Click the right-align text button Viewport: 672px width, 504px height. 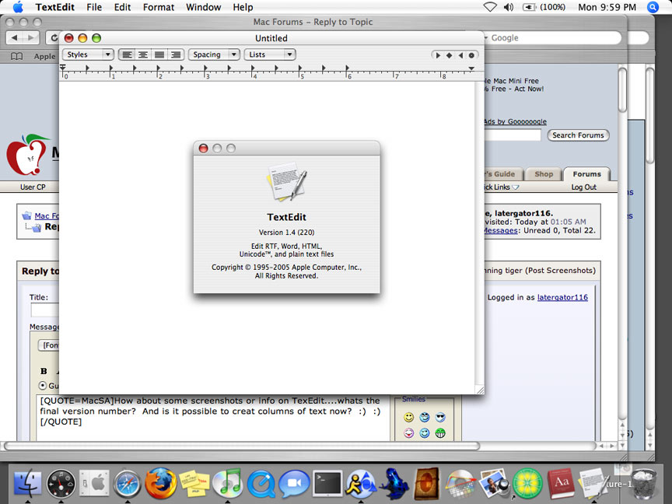(176, 55)
